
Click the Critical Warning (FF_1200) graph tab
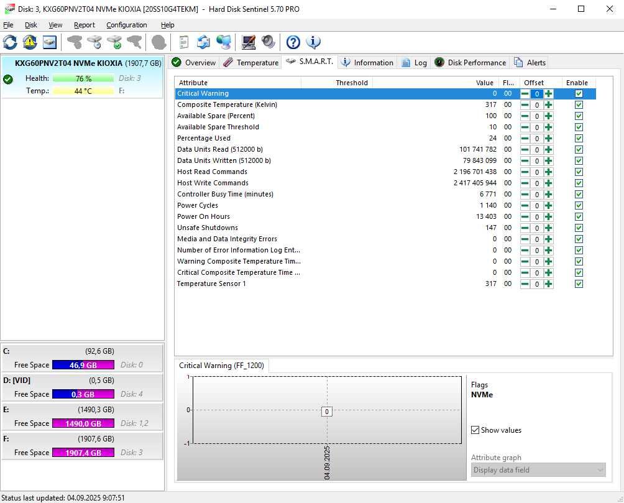pos(222,366)
